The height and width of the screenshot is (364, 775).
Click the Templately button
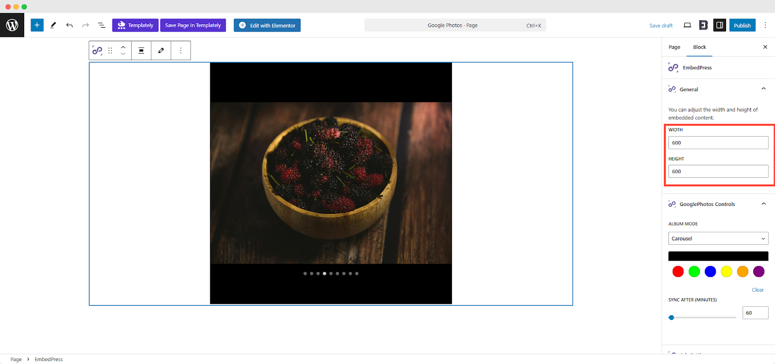(x=135, y=25)
